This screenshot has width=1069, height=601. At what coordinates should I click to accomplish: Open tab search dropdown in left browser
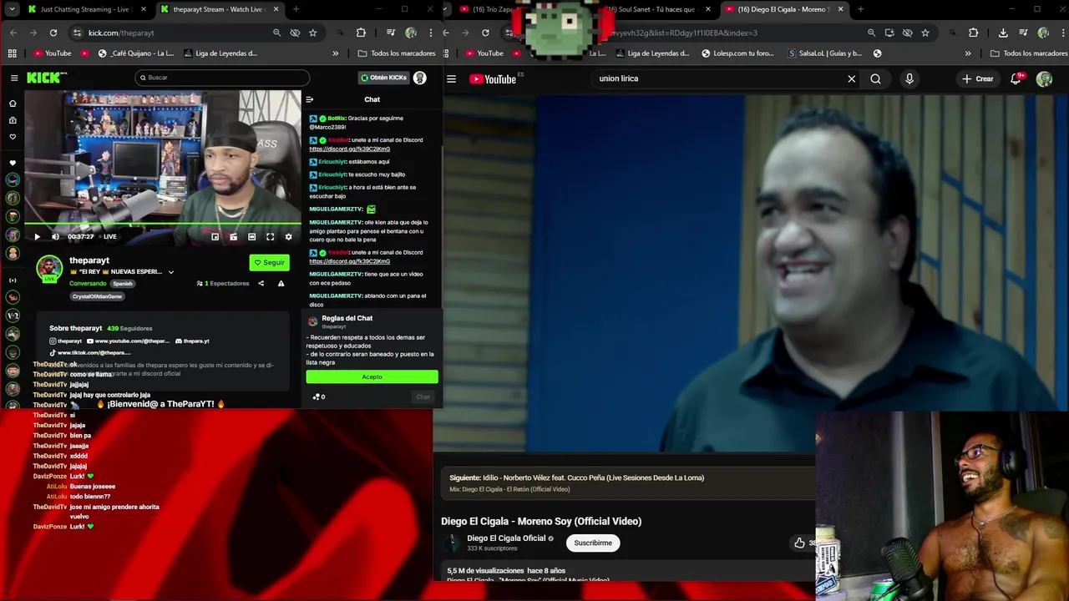[12, 9]
